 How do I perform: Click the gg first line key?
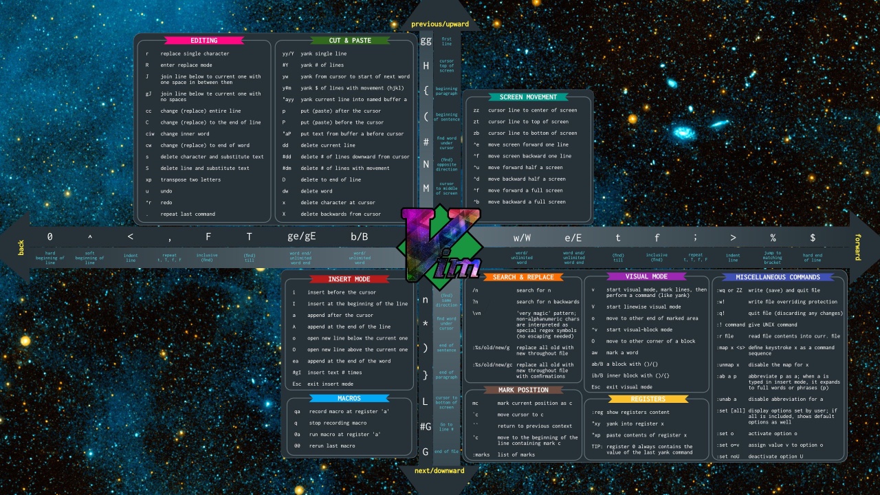point(426,41)
